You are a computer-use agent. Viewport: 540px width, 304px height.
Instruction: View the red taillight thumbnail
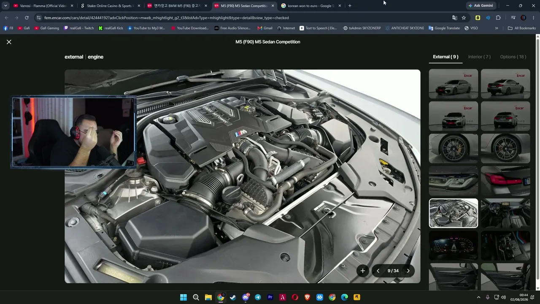click(x=505, y=181)
